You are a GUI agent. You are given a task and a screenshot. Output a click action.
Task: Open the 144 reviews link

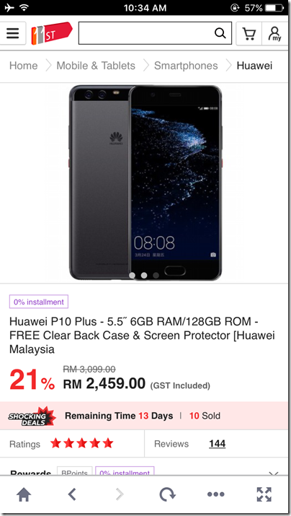(x=217, y=444)
